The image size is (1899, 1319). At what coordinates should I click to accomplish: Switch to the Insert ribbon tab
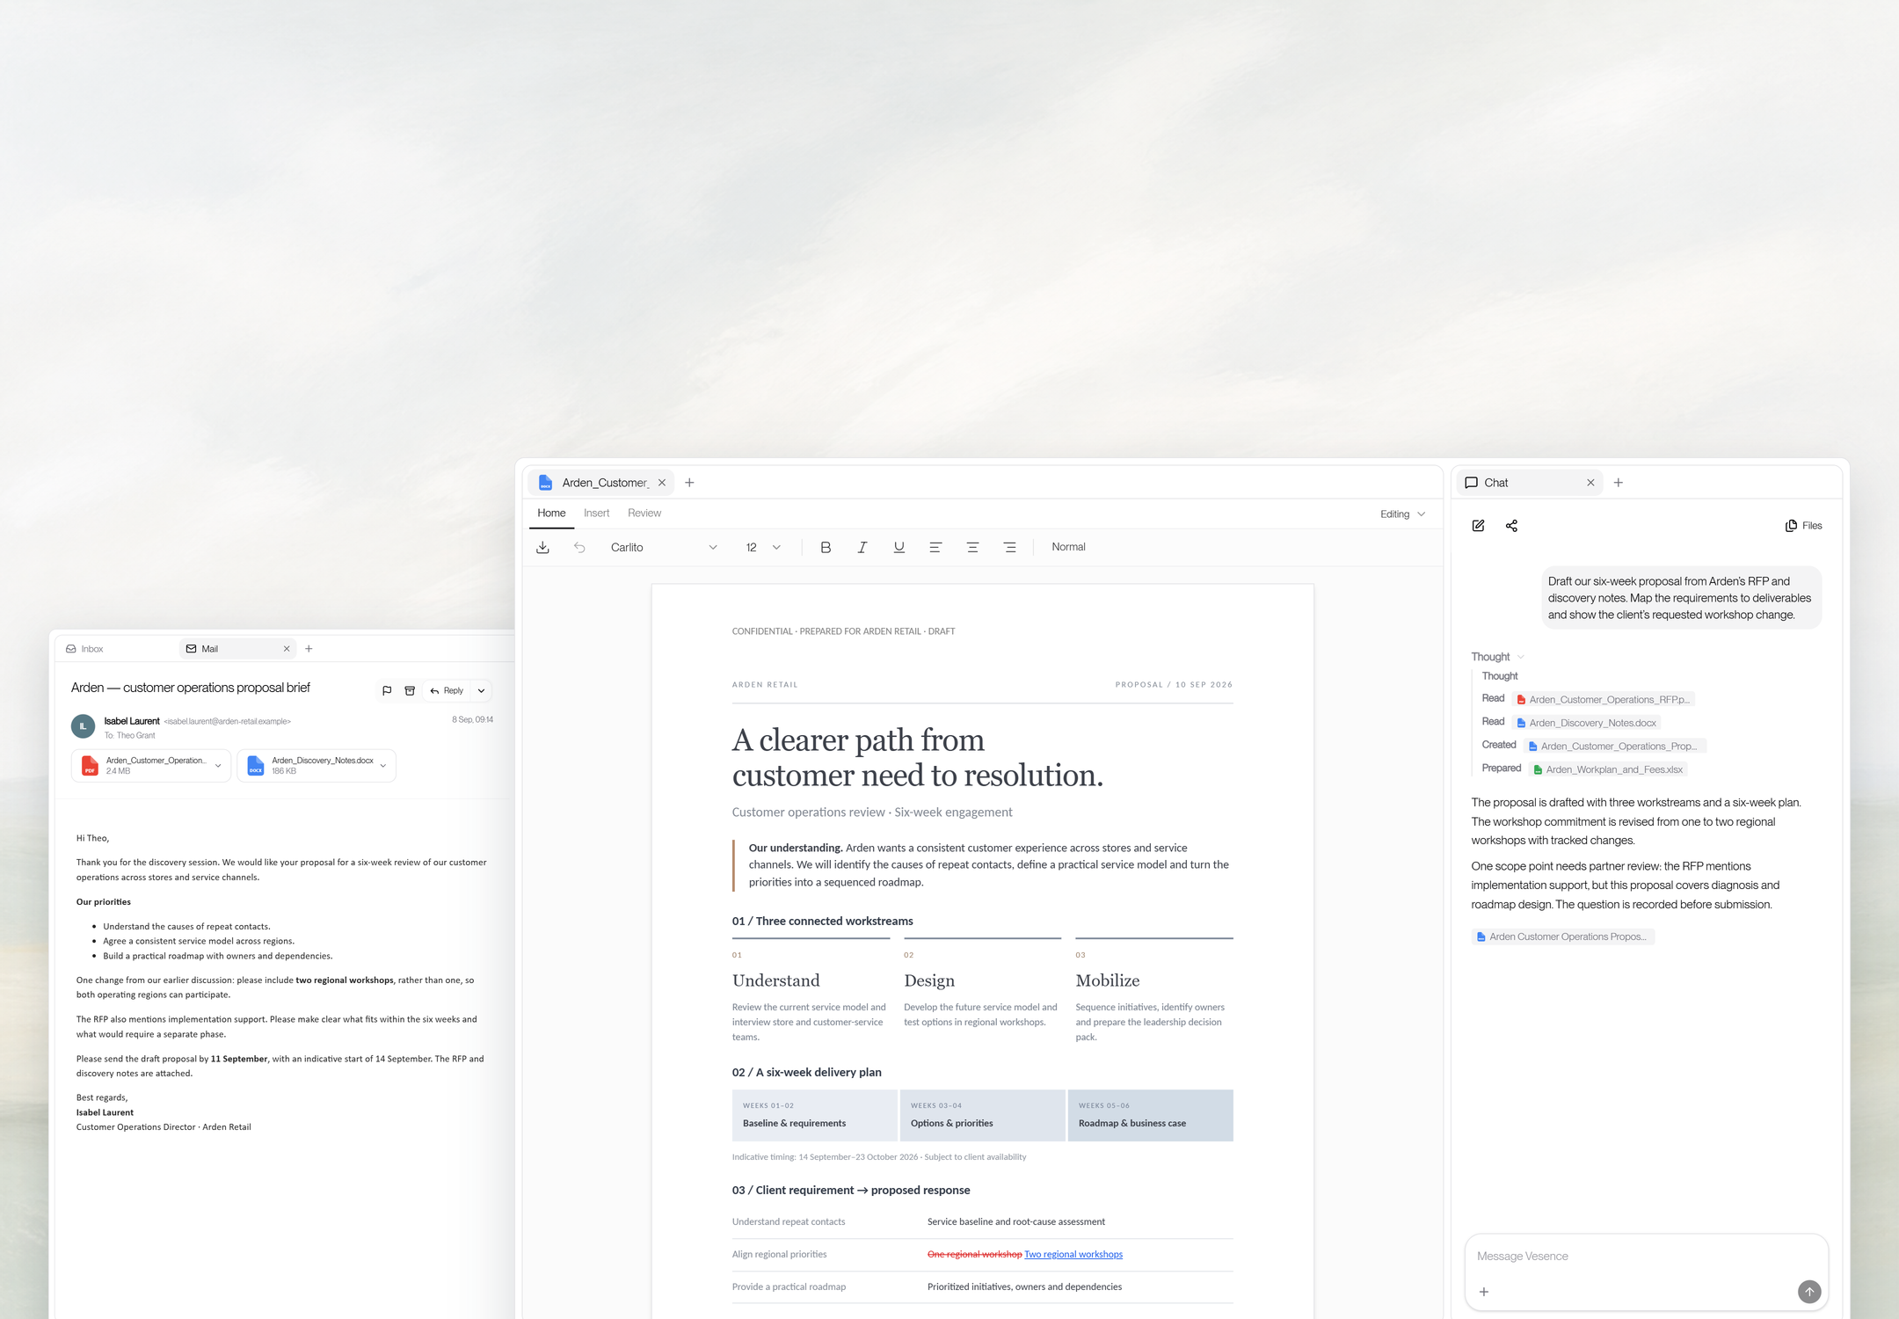point(596,514)
